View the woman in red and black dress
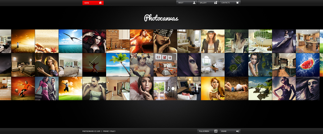The height and width of the screenshot is (134, 323). click(x=94, y=41)
